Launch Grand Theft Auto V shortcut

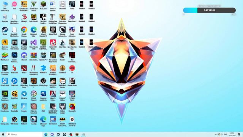click(34, 4)
